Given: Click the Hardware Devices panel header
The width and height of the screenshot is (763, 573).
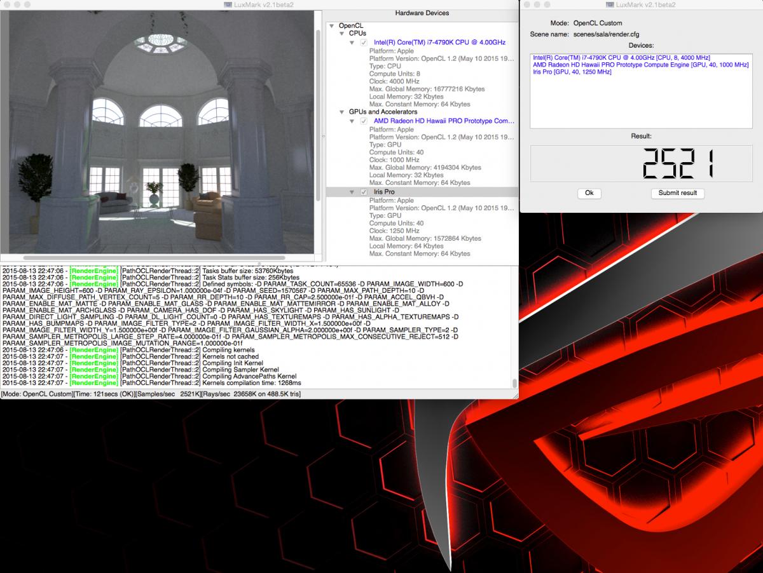Looking at the screenshot, I should pyautogui.click(x=422, y=13).
